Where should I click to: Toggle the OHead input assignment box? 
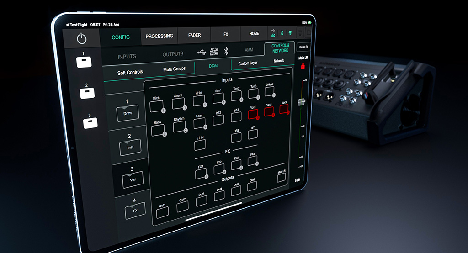tap(270, 92)
